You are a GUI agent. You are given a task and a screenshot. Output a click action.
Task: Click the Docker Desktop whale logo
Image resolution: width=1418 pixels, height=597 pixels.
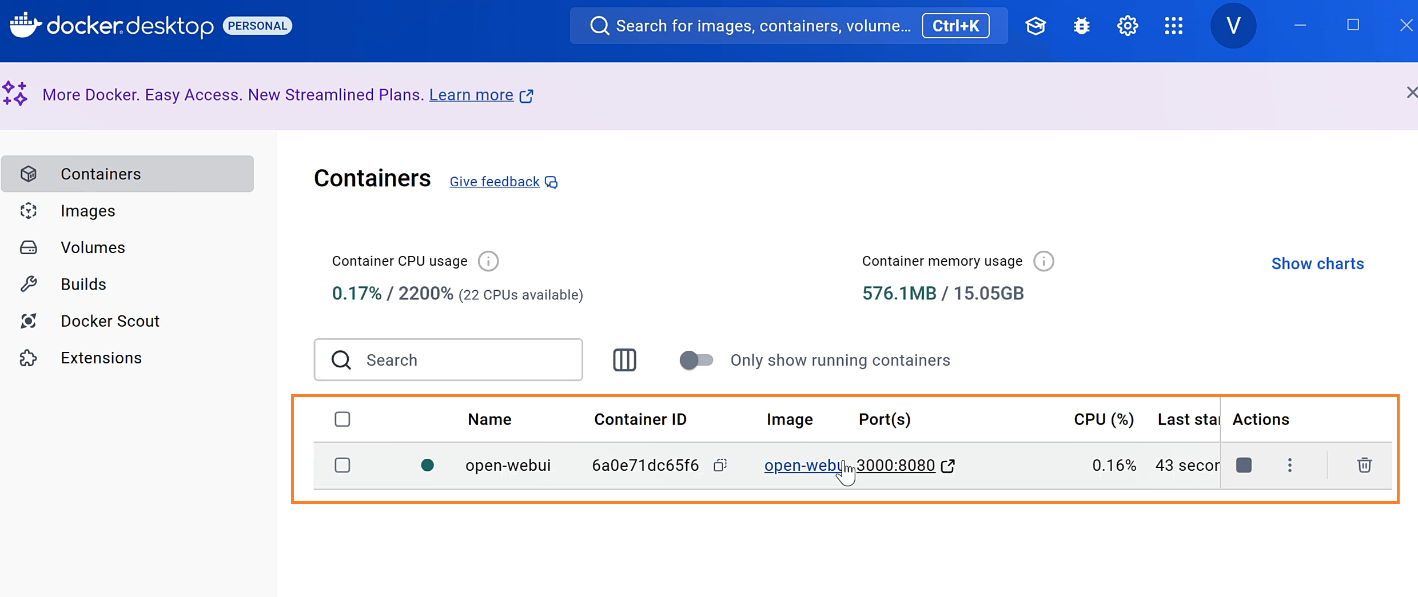tap(26, 25)
